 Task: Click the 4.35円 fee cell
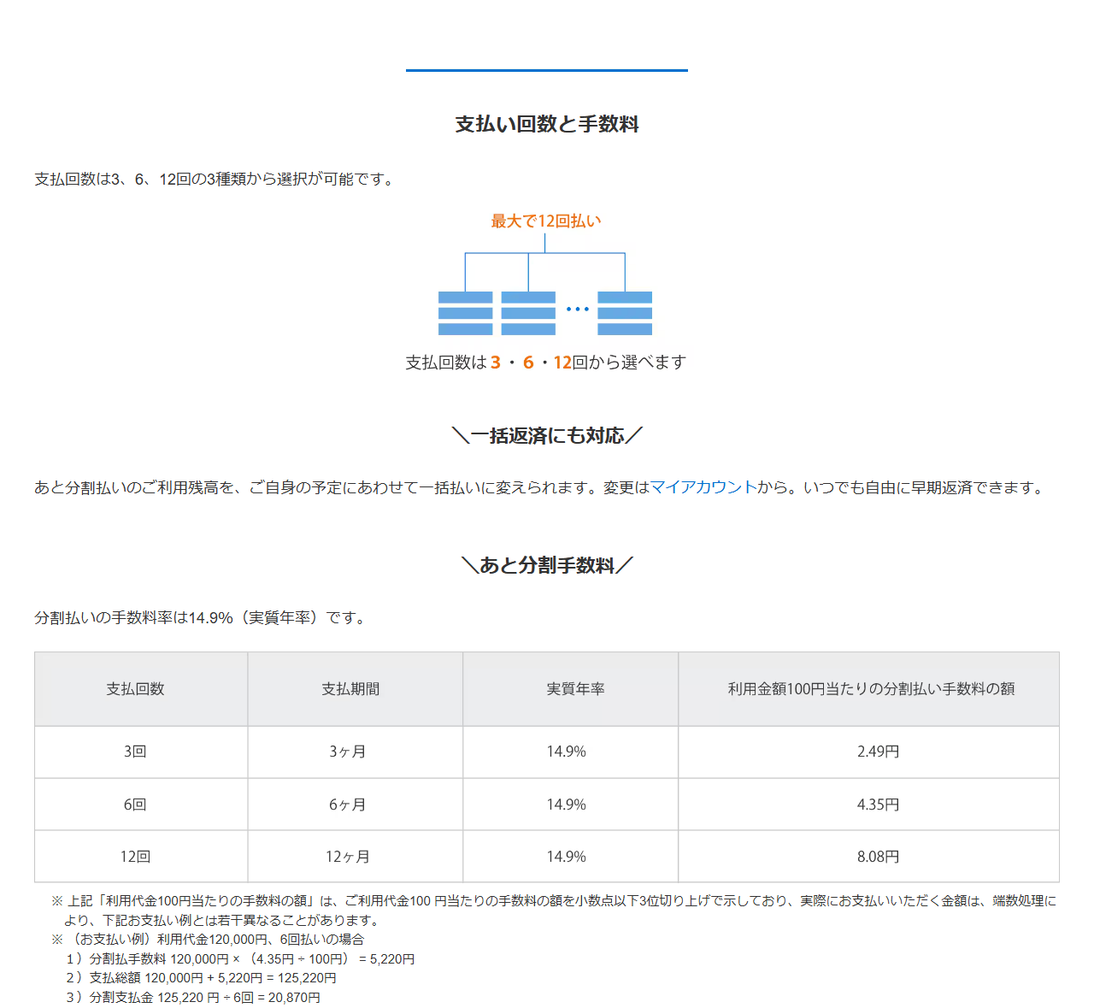tap(869, 805)
